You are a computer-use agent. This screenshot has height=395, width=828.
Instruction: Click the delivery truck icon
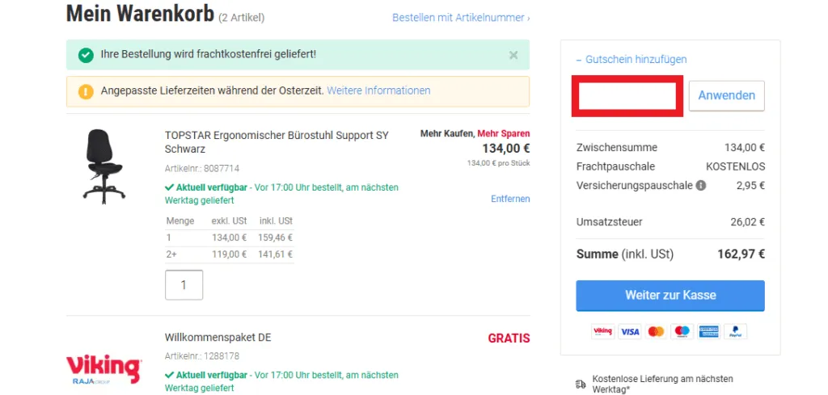pyautogui.click(x=581, y=384)
